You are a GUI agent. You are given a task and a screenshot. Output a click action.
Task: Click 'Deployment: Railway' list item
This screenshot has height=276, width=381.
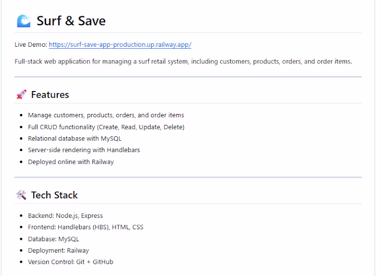pyautogui.click(x=58, y=250)
